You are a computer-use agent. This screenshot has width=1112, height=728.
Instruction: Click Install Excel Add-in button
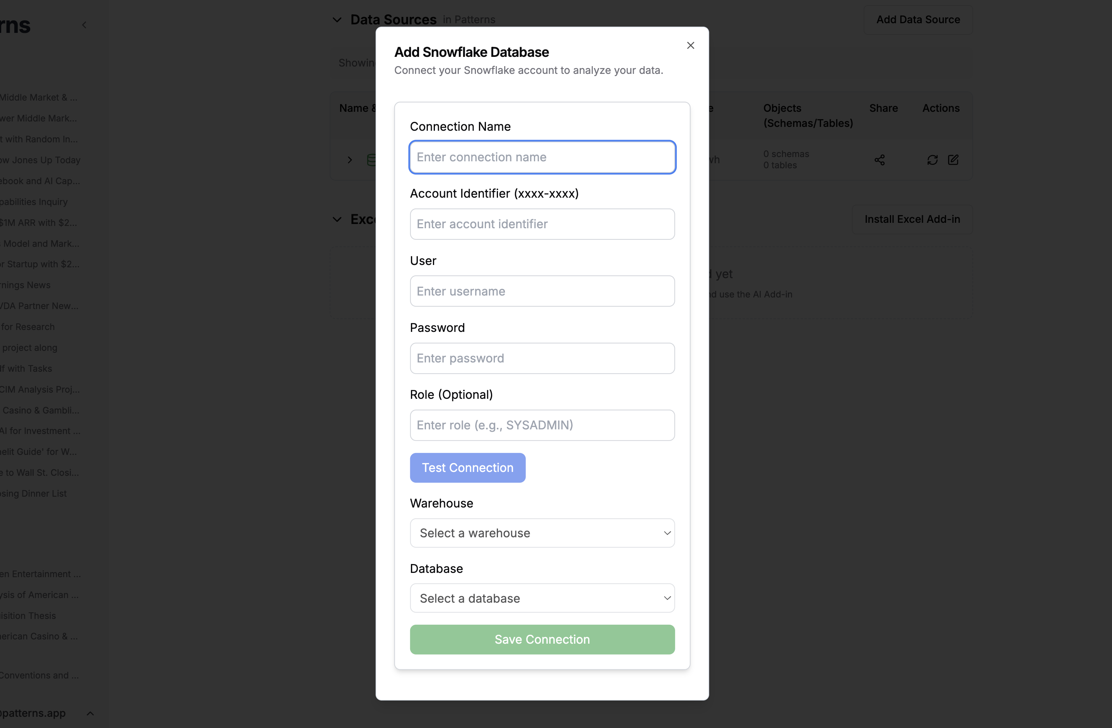click(912, 219)
